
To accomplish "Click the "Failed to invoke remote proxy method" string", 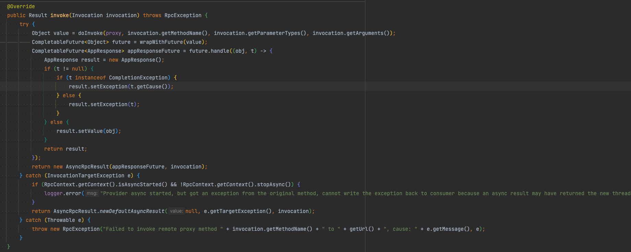I will coord(163,229).
